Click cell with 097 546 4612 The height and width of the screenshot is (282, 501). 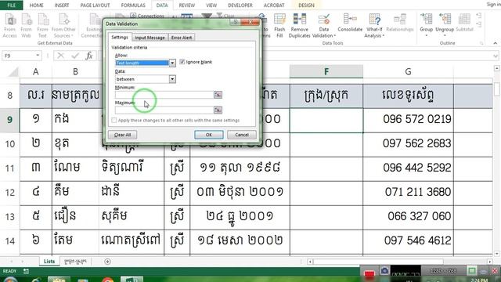(x=408, y=241)
